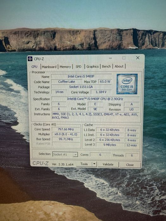Switch to the Mainboard tab
Image resolution: width=166 pixels, height=221 pixels.
pos(49,67)
